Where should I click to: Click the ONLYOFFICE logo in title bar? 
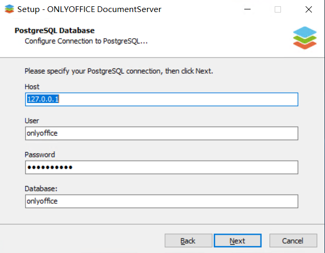pos(9,9)
